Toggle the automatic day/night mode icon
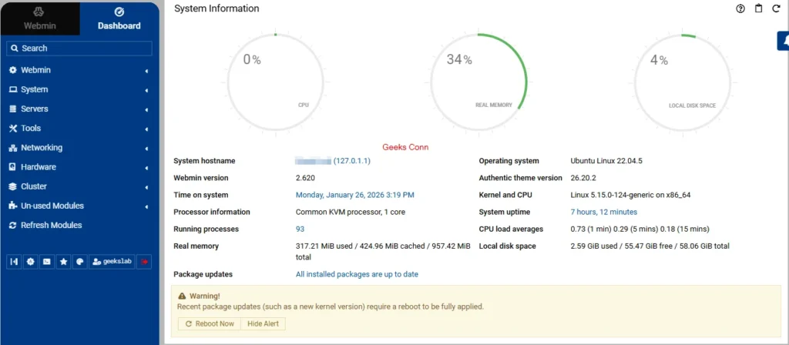 coord(31,262)
